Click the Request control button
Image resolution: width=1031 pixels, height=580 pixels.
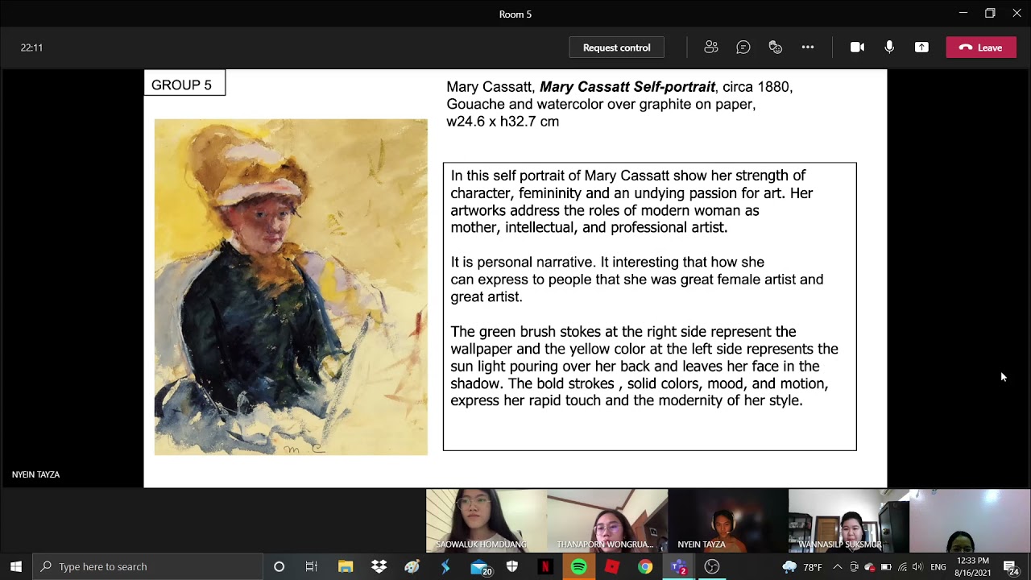coord(616,48)
